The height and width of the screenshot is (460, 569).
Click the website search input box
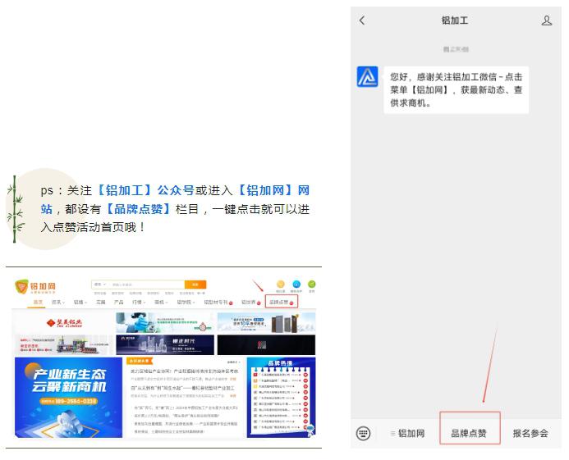point(147,285)
